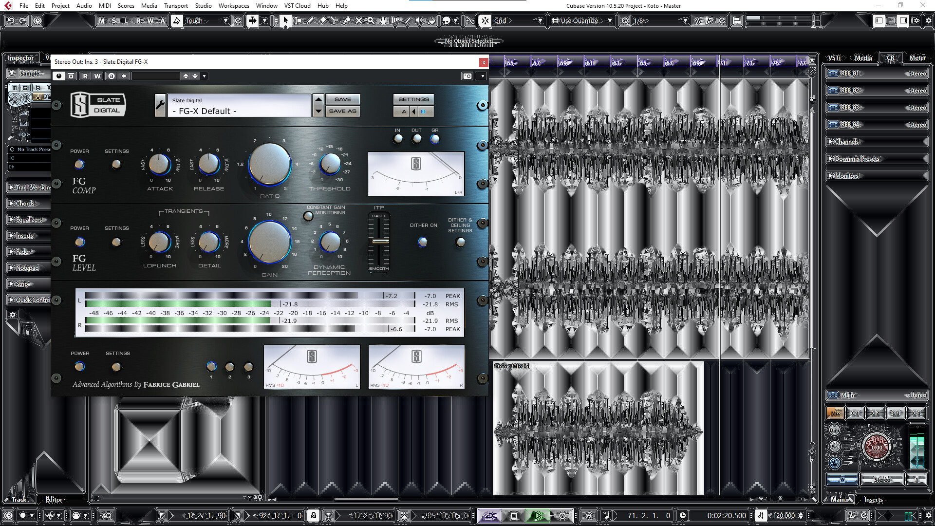The height and width of the screenshot is (526, 935).
Task: Click the FG Level GAIN knob
Action: 269,242
